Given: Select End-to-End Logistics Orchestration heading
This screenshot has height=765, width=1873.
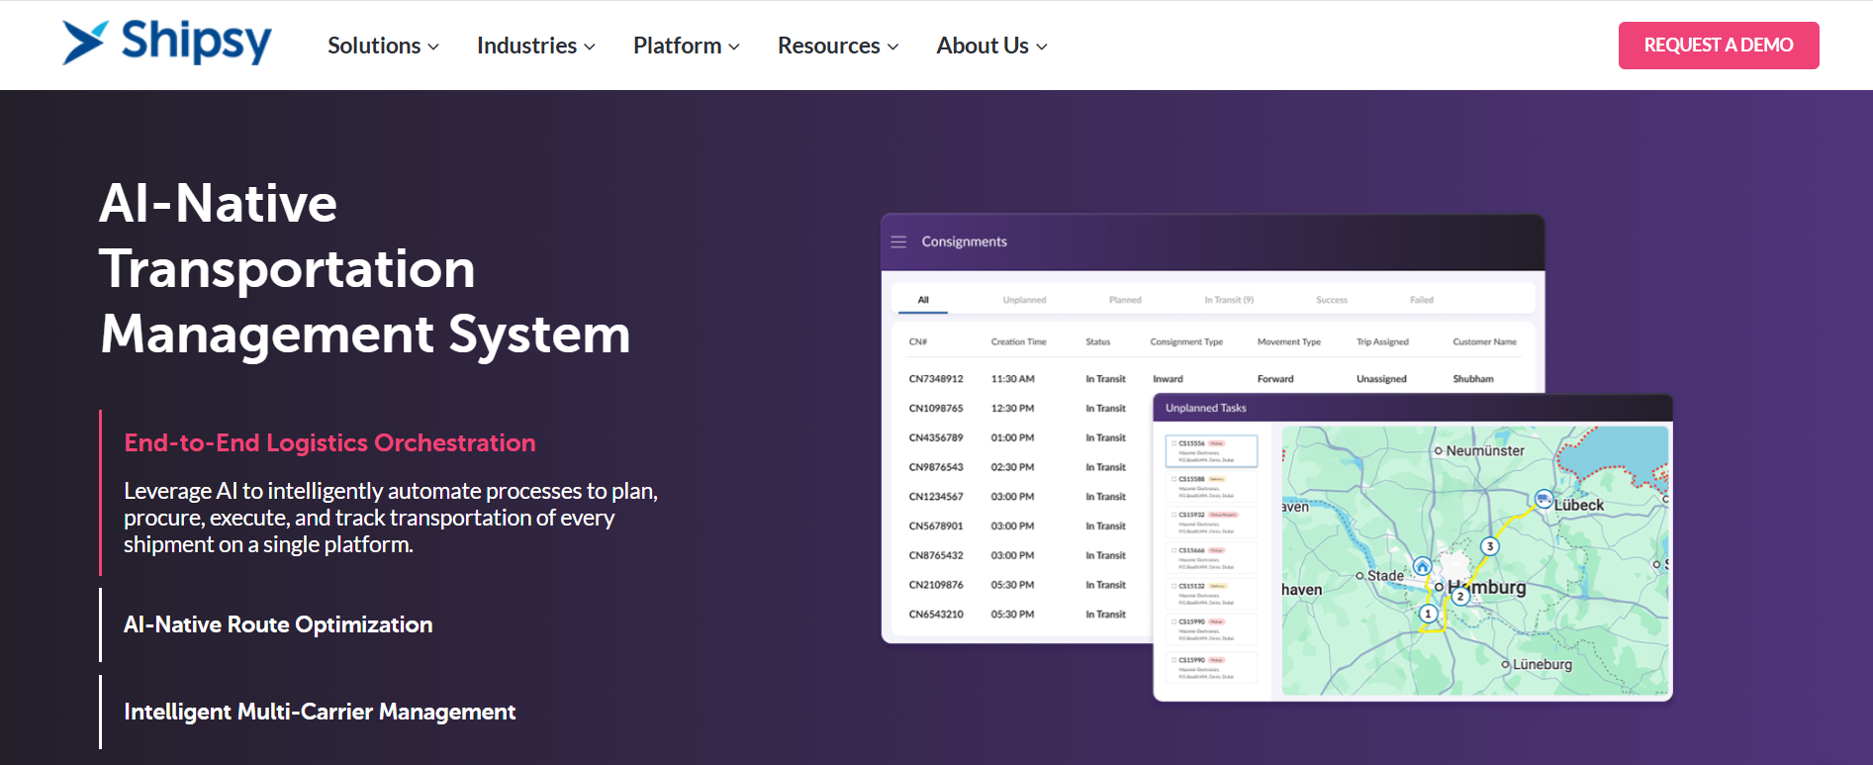Looking at the screenshot, I should [x=329, y=442].
